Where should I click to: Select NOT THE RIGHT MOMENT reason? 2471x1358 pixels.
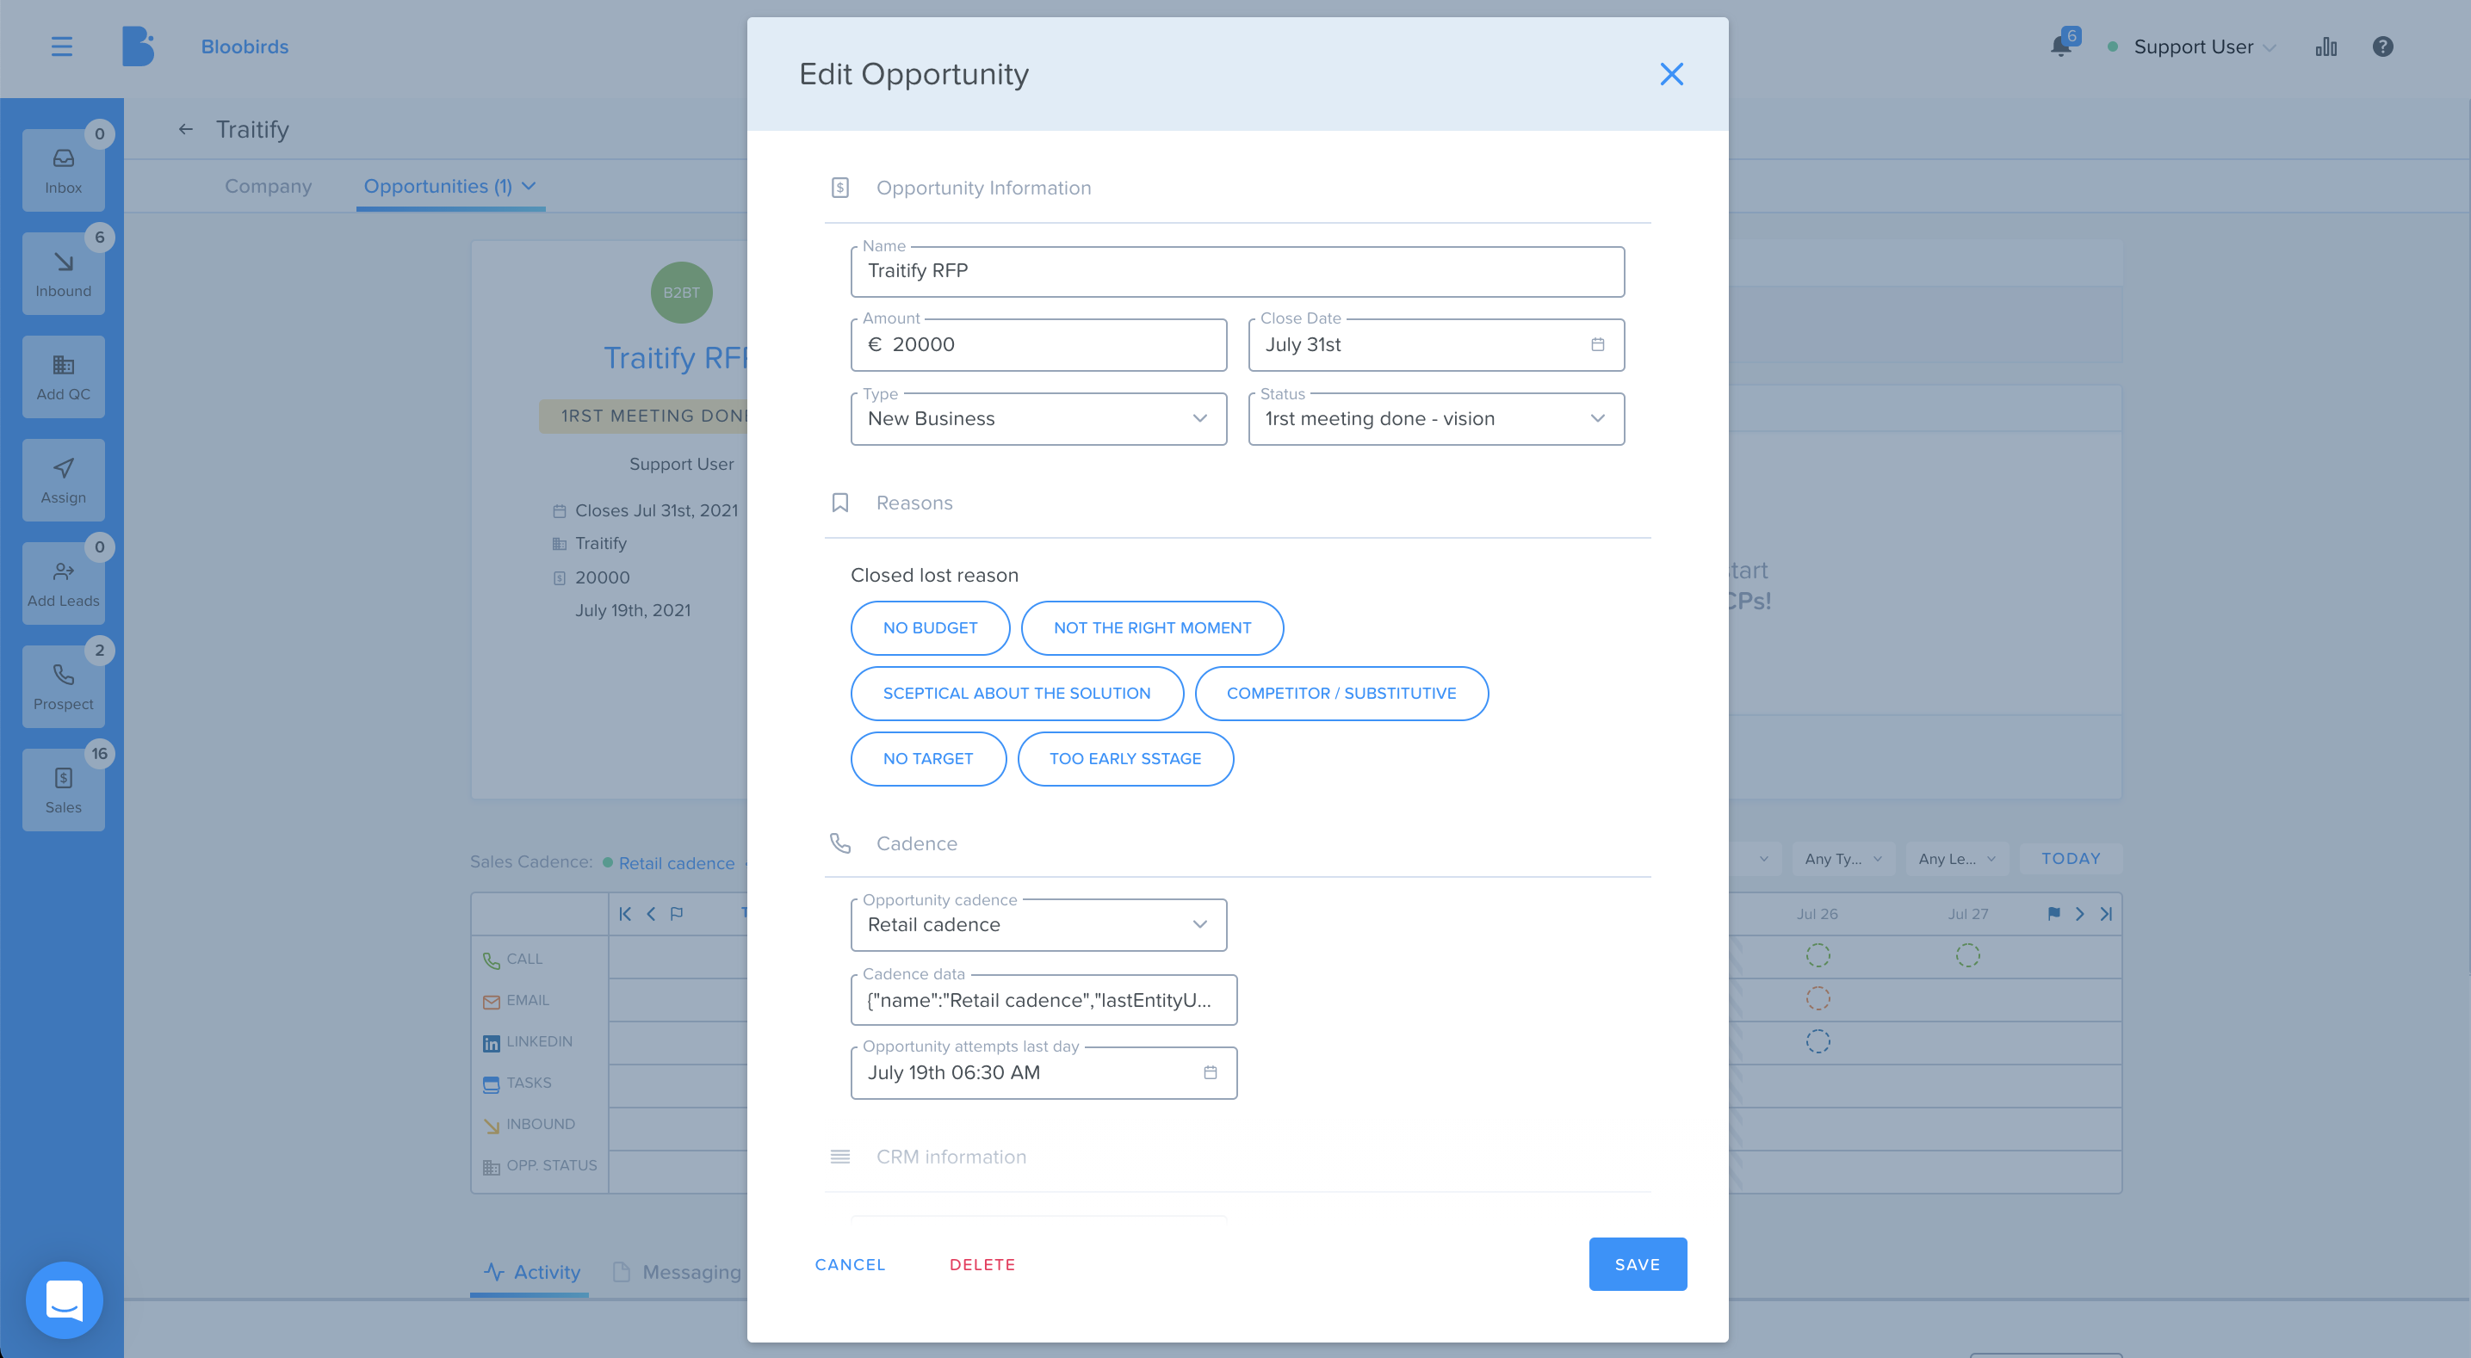pyautogui.click(x=1152, y=628)
